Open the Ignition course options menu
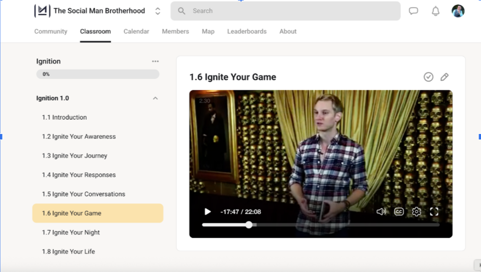This screenshot has width=481, height=272. pos(155,61)
